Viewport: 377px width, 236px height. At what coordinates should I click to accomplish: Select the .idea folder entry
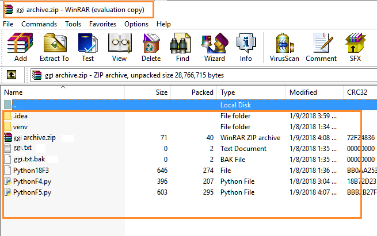click(20, 116)
